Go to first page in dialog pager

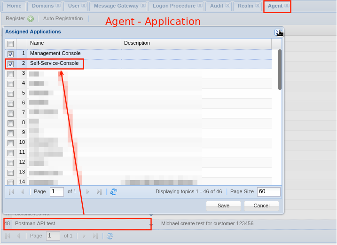[11, 192]
